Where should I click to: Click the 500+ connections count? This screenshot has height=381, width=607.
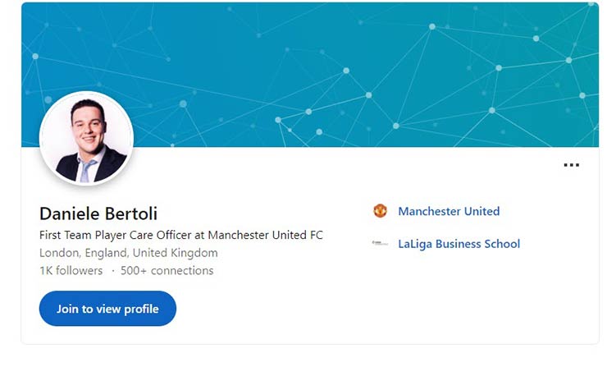(167, 270)
